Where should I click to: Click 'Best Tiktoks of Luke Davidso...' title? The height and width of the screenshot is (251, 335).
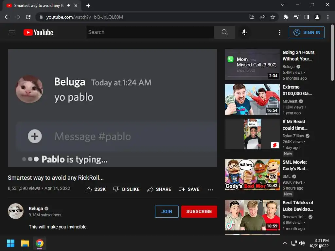(x=298, y=206)
